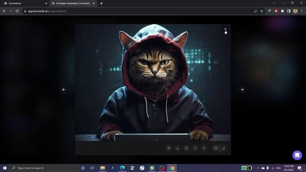The width and height of the screenshot is (306, 172).
Task: Open Task View on the taskbar
Action: (x=92, y=168)
